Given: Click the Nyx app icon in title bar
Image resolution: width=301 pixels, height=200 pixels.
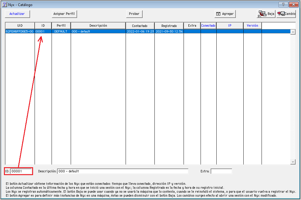Looking at the screenshot, I should point(4,5).
